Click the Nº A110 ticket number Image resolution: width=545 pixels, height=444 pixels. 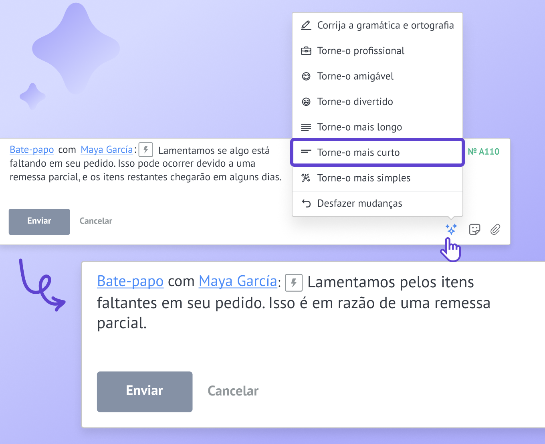pyautogui.click(x=484, y=151)
